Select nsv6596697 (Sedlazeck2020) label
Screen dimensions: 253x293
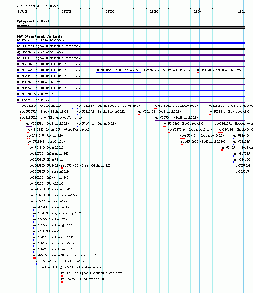[39, 82]
